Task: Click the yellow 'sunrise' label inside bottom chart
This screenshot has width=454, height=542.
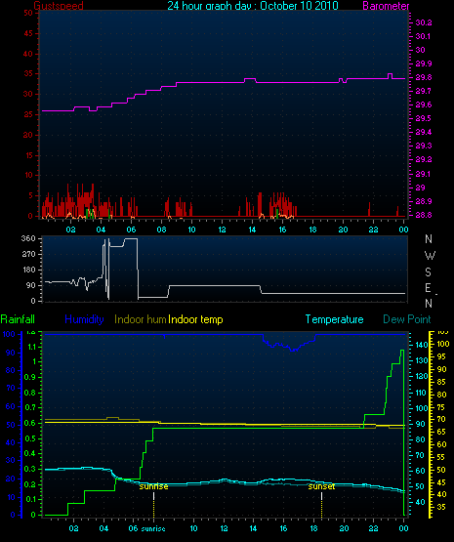Action: tap(153, 486)
